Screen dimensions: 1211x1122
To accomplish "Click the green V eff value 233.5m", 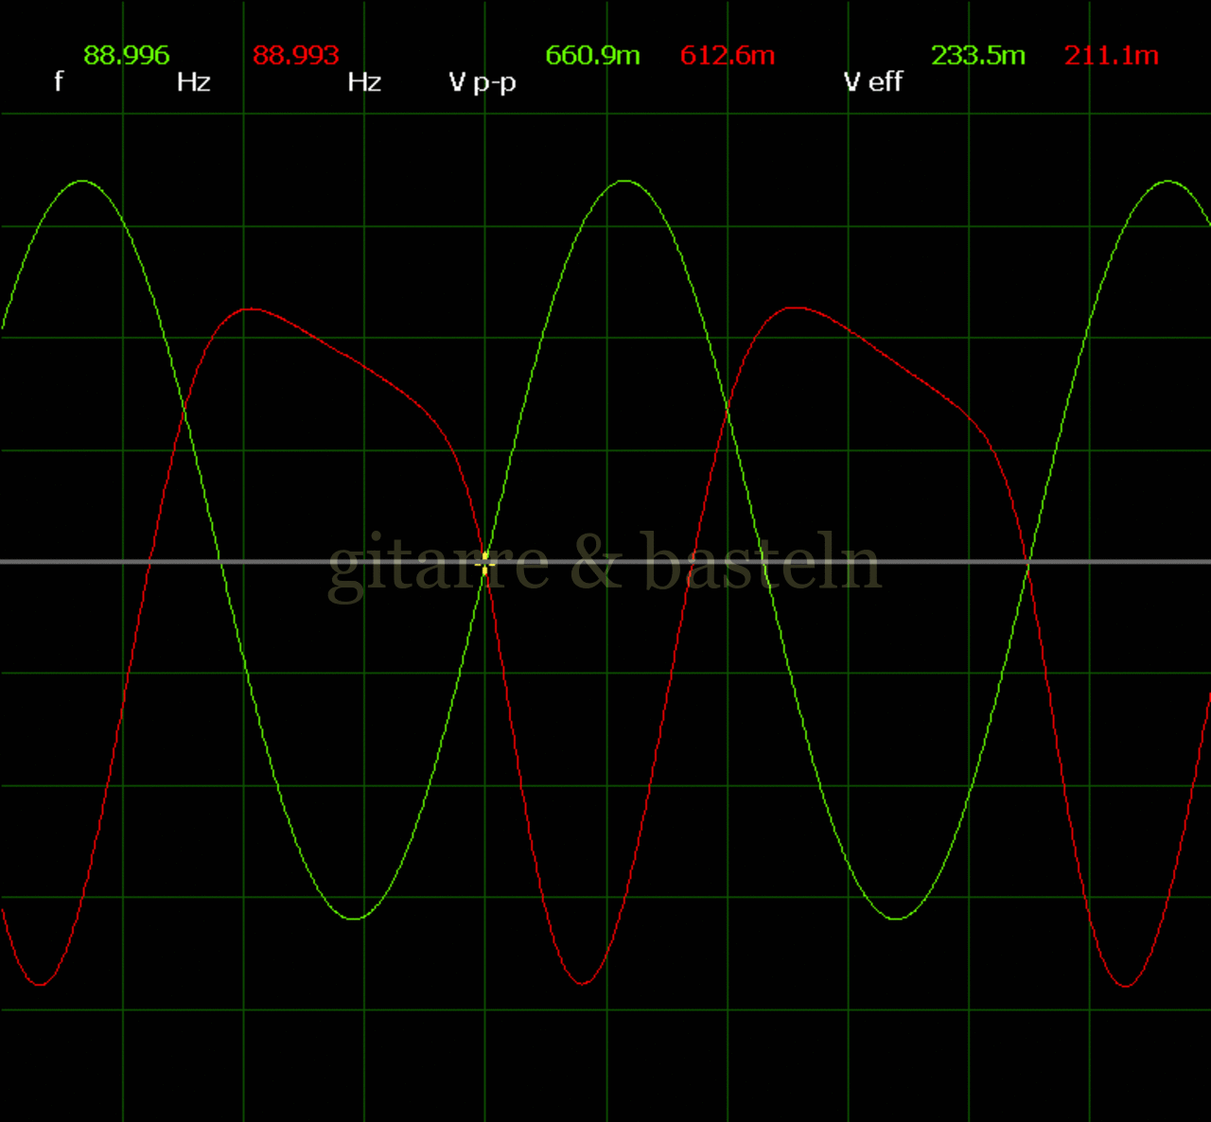I will (x=977, y=55).
